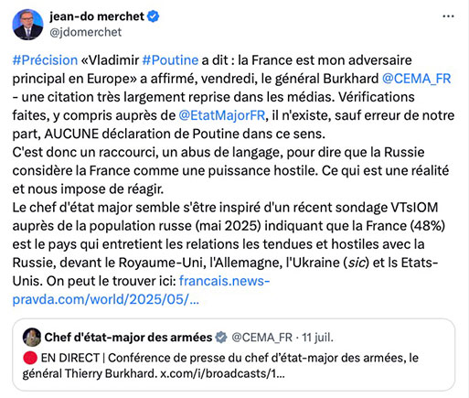Screen dimensions: 469x398
Task: Open the three-dot more options menu
Action: point(448,16)
